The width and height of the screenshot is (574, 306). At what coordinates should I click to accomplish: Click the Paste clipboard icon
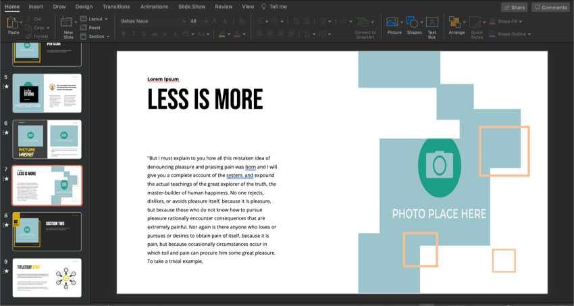click(13, 22)
